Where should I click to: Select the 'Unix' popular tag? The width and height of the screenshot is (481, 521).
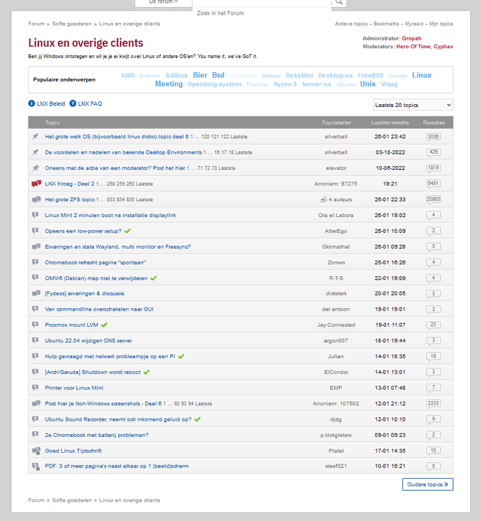(368, 84)
